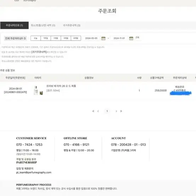196x196 pixels.
Task: Click offline store number 070 - 4166 - 9121
Action: point(76,145)
